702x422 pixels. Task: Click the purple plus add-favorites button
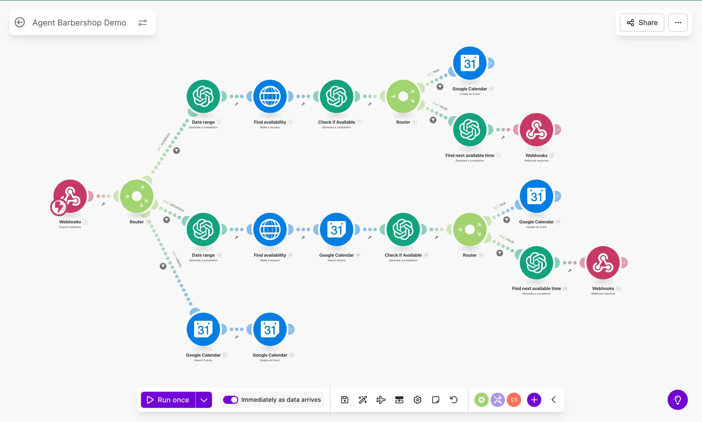click(x=534, y=400)
